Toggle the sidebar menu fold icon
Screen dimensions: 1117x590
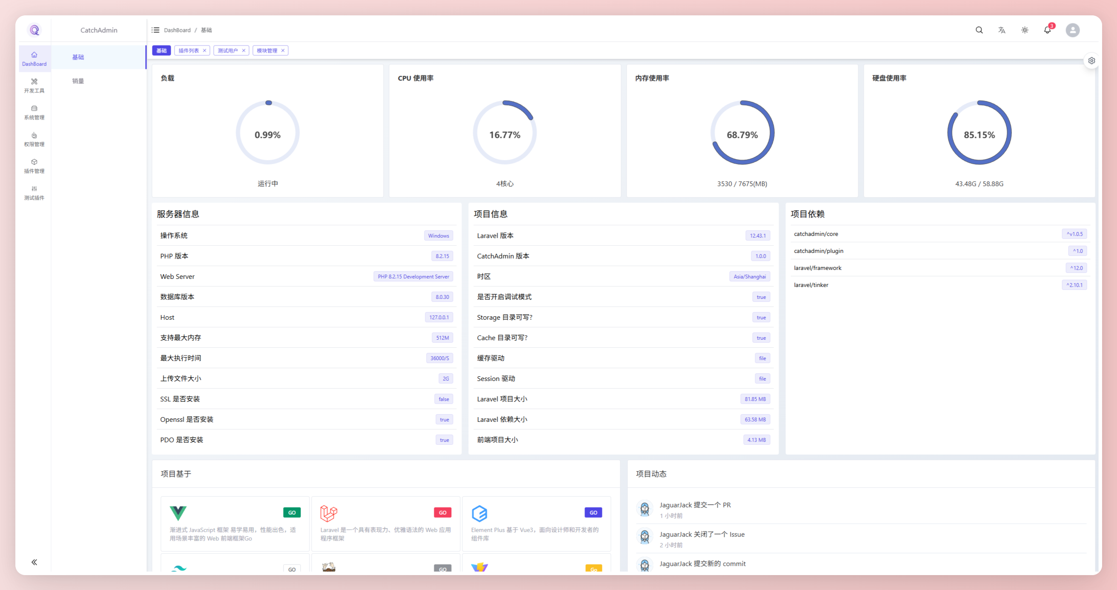[x=155, y=30]
